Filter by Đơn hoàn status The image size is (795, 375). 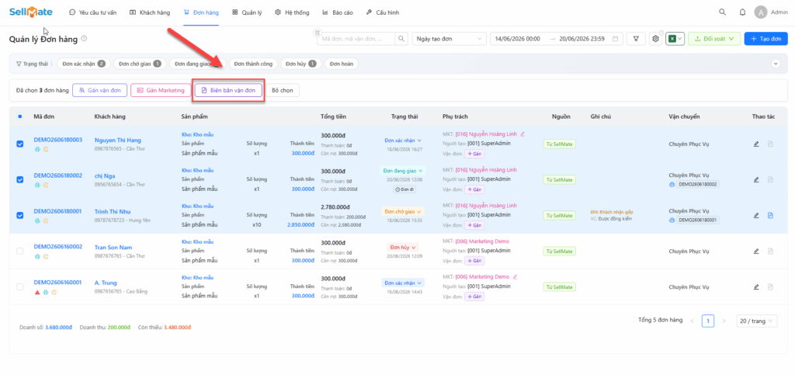pyautogui.click(x=342, y=64)
